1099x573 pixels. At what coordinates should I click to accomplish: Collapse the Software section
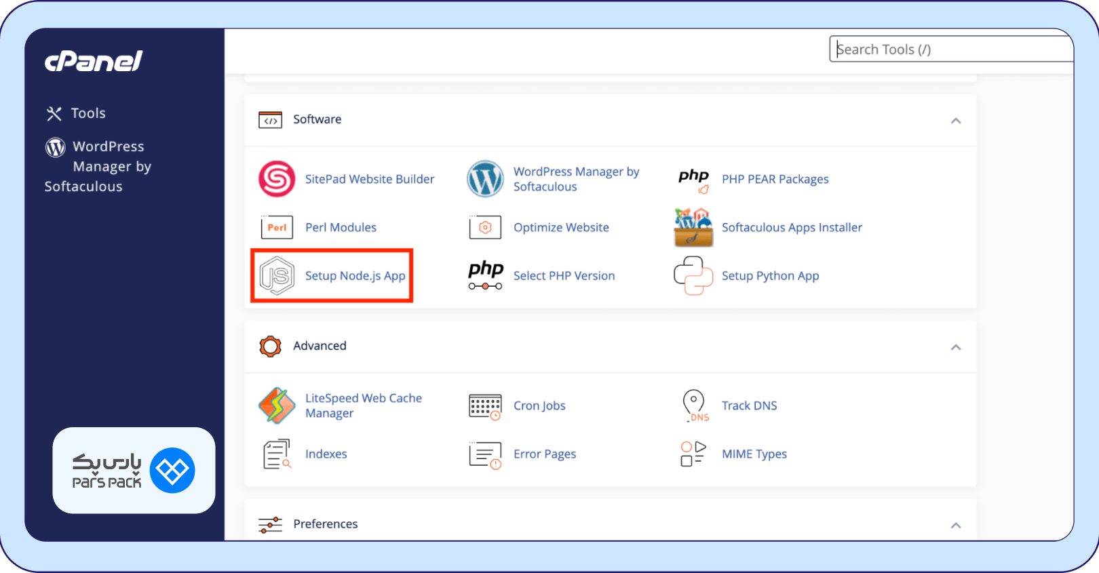(x=956, y=121)
